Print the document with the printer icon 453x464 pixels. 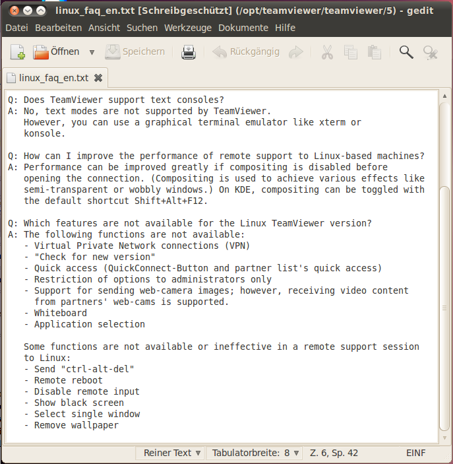(x=189, y=52)
